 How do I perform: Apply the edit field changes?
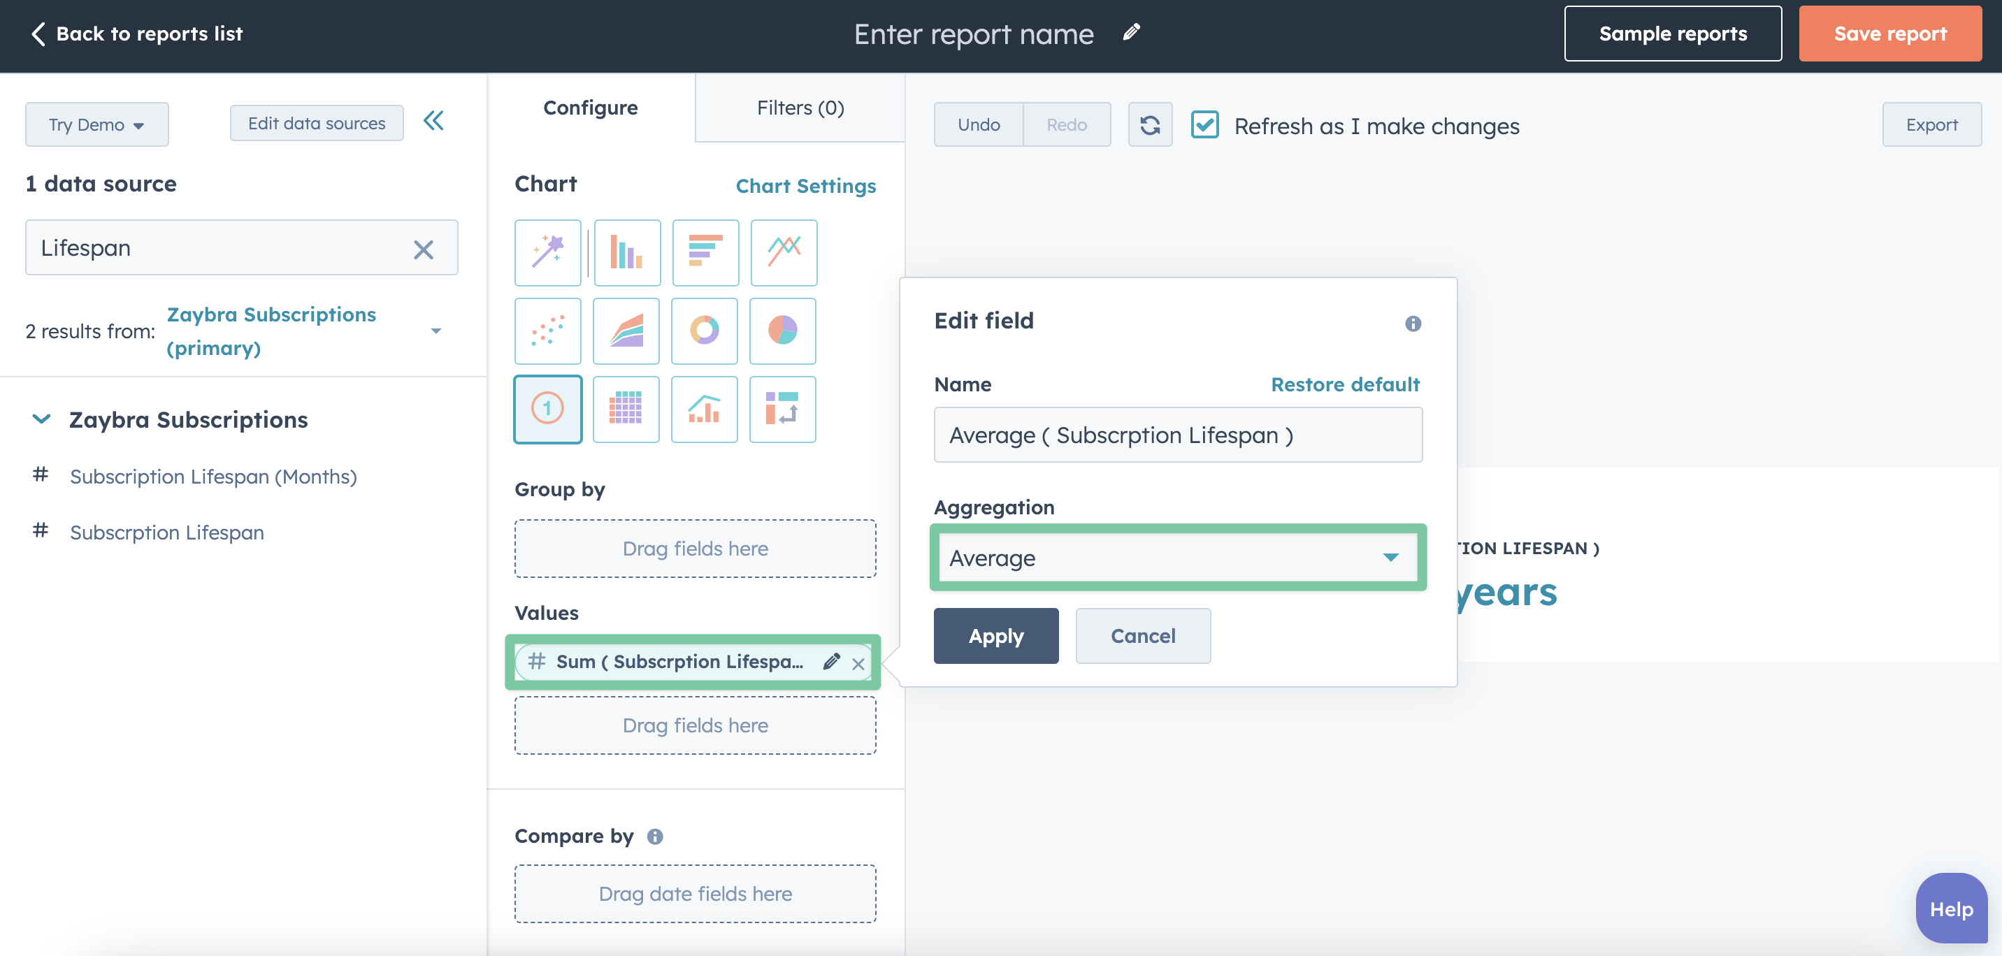pyautogui.click(x=995, y=636)
